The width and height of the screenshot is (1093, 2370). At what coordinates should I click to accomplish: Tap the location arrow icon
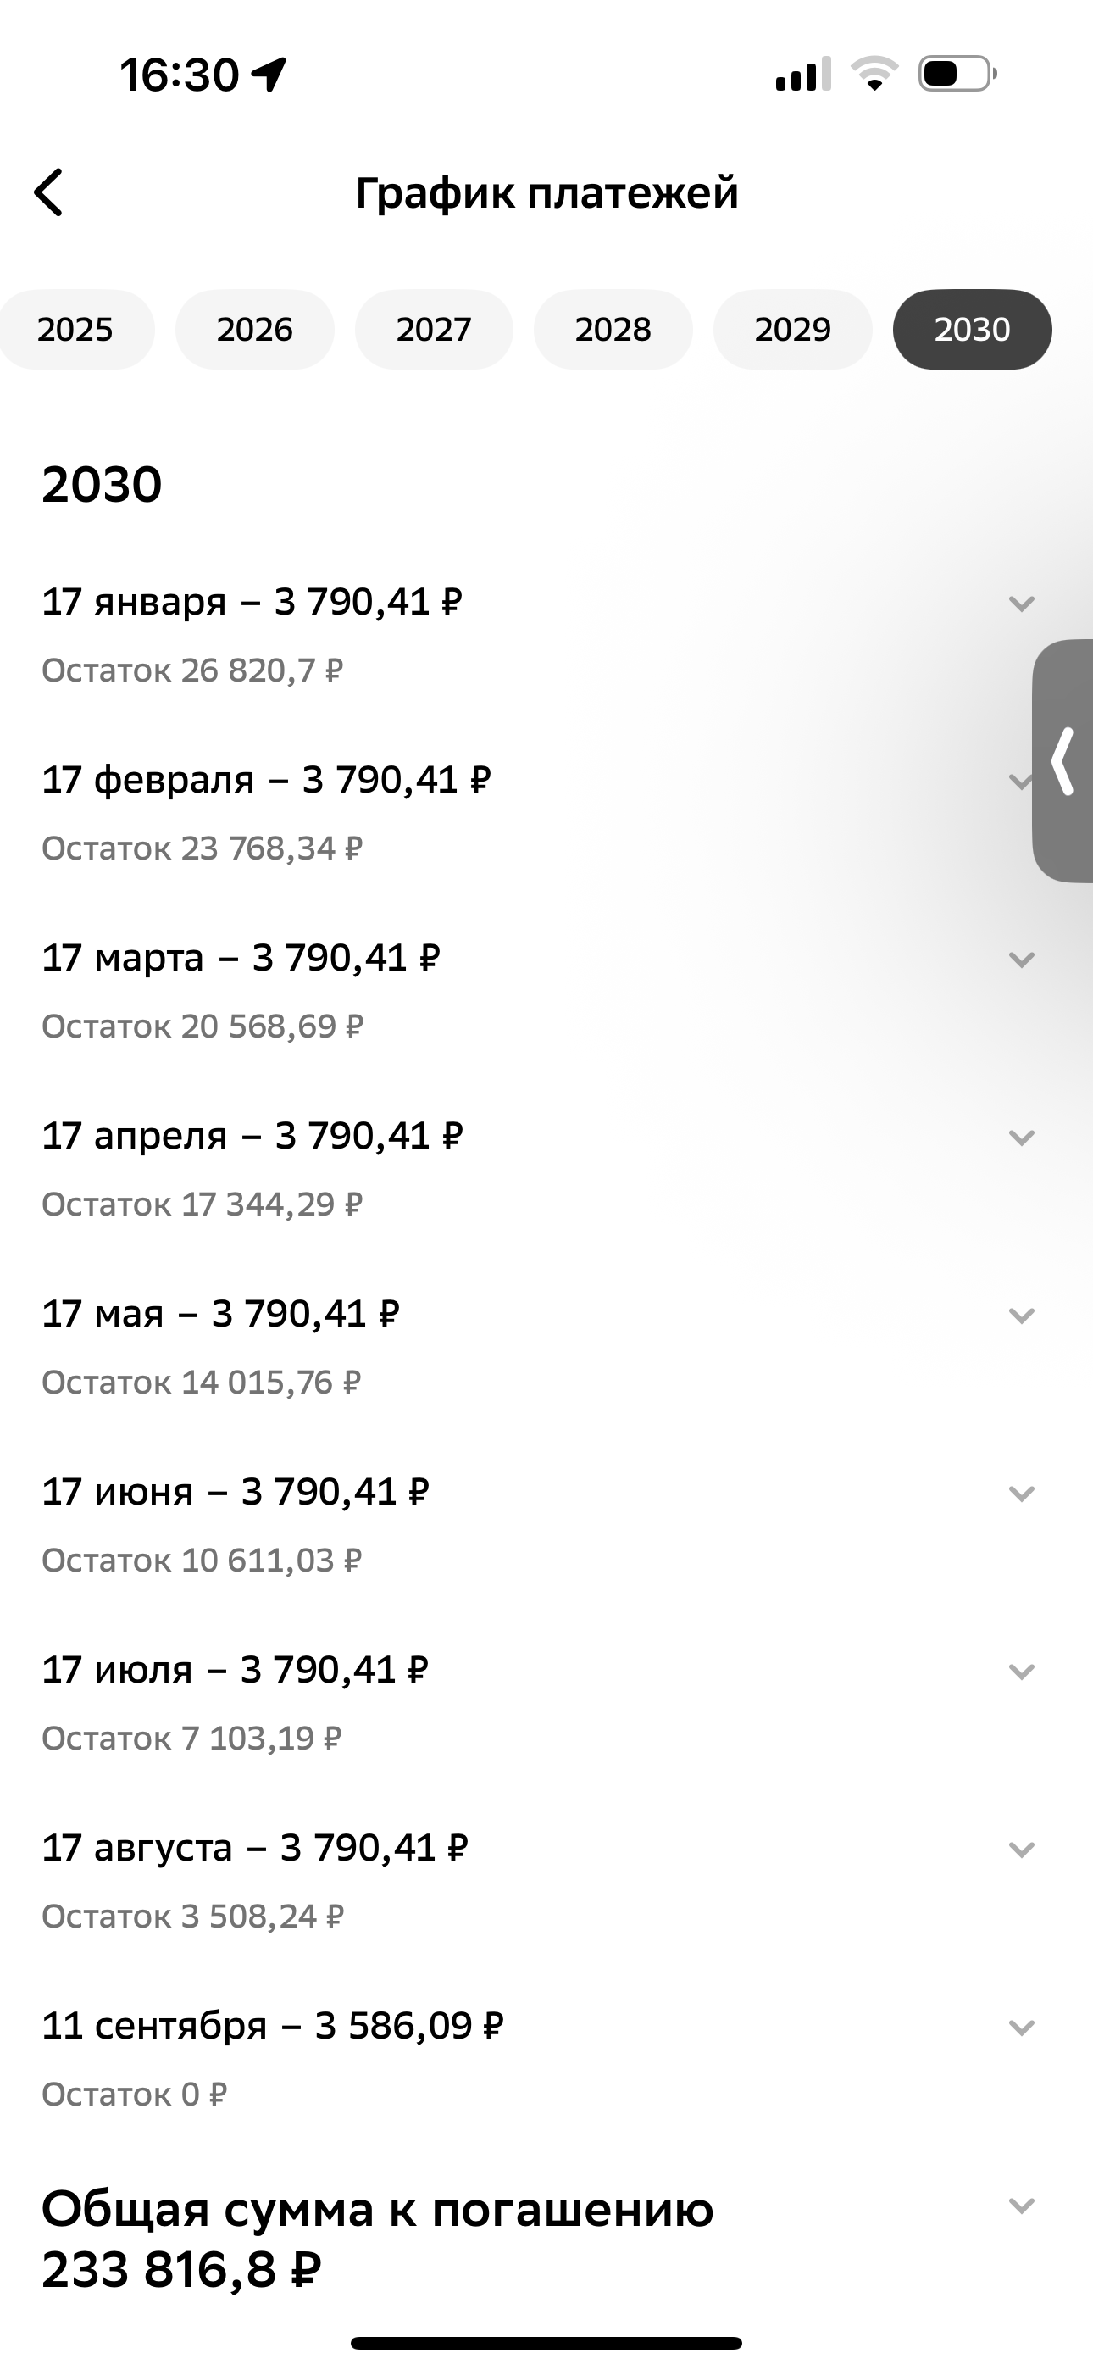269,75
